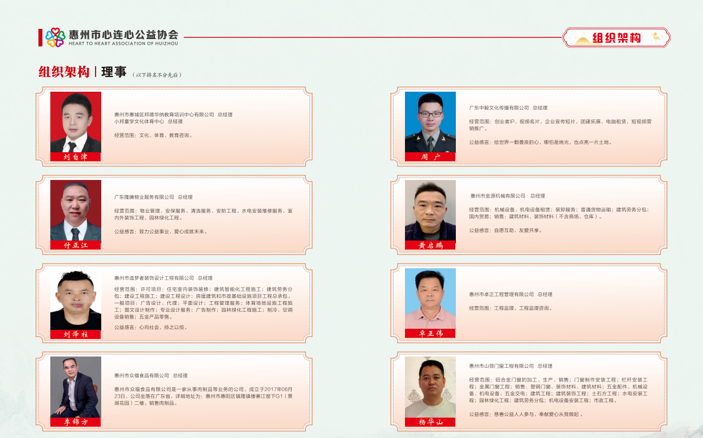Click the red name label '黄启鹏'
The height and width of the screenshot is (438, 703).
(430, 245)
